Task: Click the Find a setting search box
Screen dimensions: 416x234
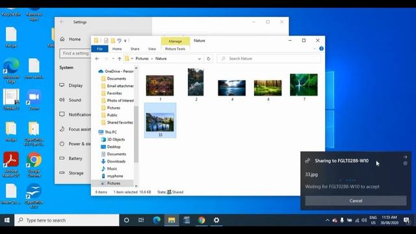Action: tap(75, 53)
